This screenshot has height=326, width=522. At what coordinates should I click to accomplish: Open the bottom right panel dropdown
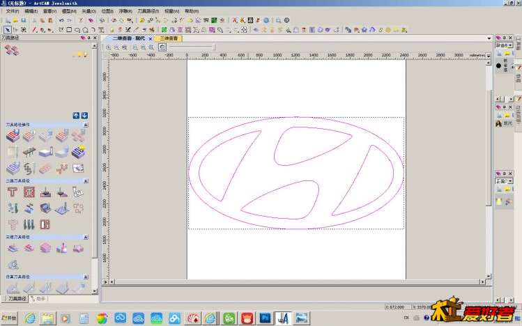click(x=510, y=181)
